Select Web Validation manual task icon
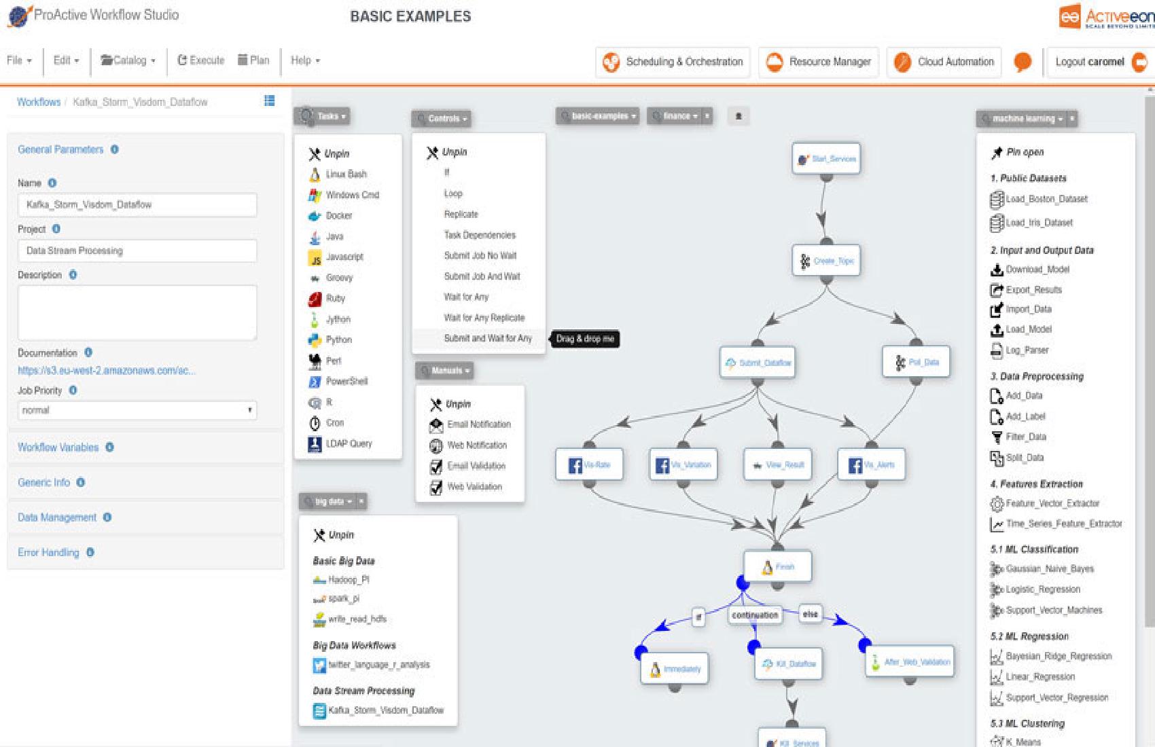Screen dimensions: 1155x747 436,487
